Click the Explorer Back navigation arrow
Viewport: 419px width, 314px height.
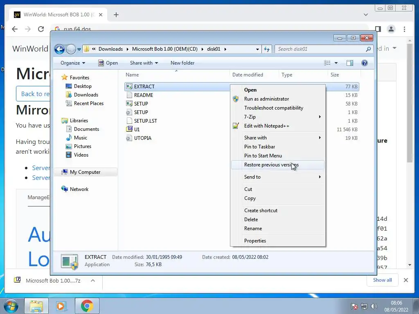[59, 49]
